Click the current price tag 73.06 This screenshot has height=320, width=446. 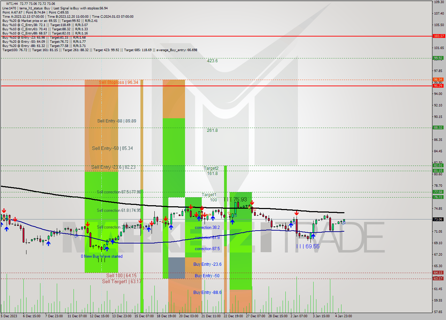tap(438, 219)
